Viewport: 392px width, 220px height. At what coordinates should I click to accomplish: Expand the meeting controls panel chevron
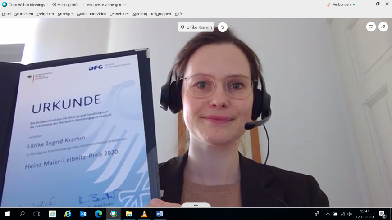click(196, 205)
